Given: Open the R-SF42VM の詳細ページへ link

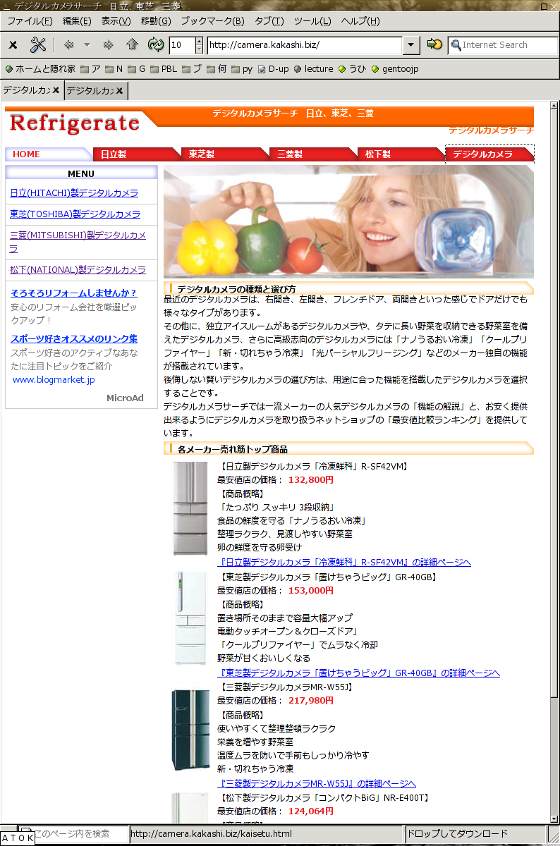Looking at the screenshot, I should click(x=344, y=563).
